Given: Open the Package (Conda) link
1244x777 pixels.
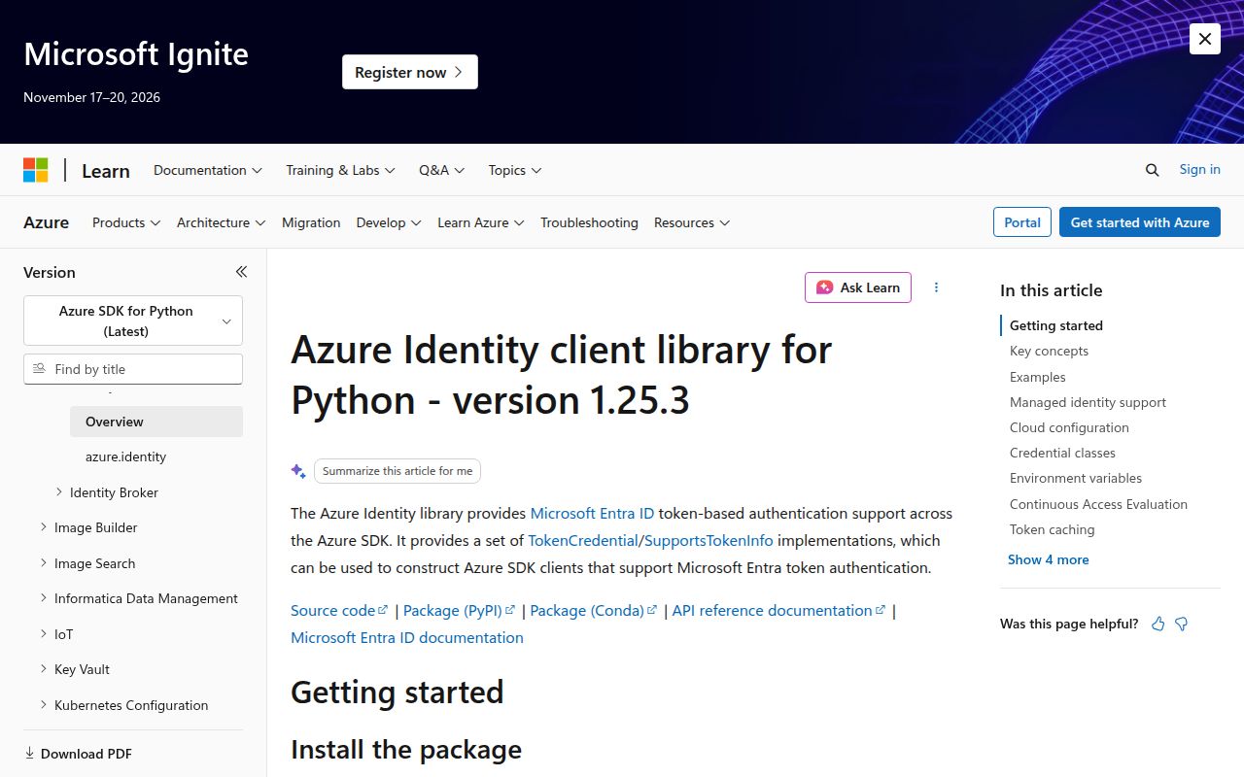Looking at the screenshot, I should [594, 610].
